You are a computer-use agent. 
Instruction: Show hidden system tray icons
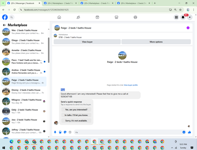coord(172,148)
